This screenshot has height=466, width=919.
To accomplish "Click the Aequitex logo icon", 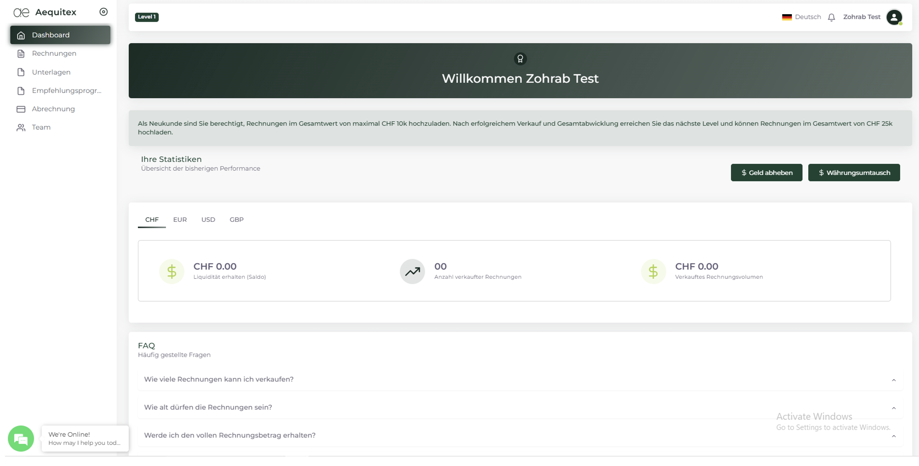I will point(21,12).
